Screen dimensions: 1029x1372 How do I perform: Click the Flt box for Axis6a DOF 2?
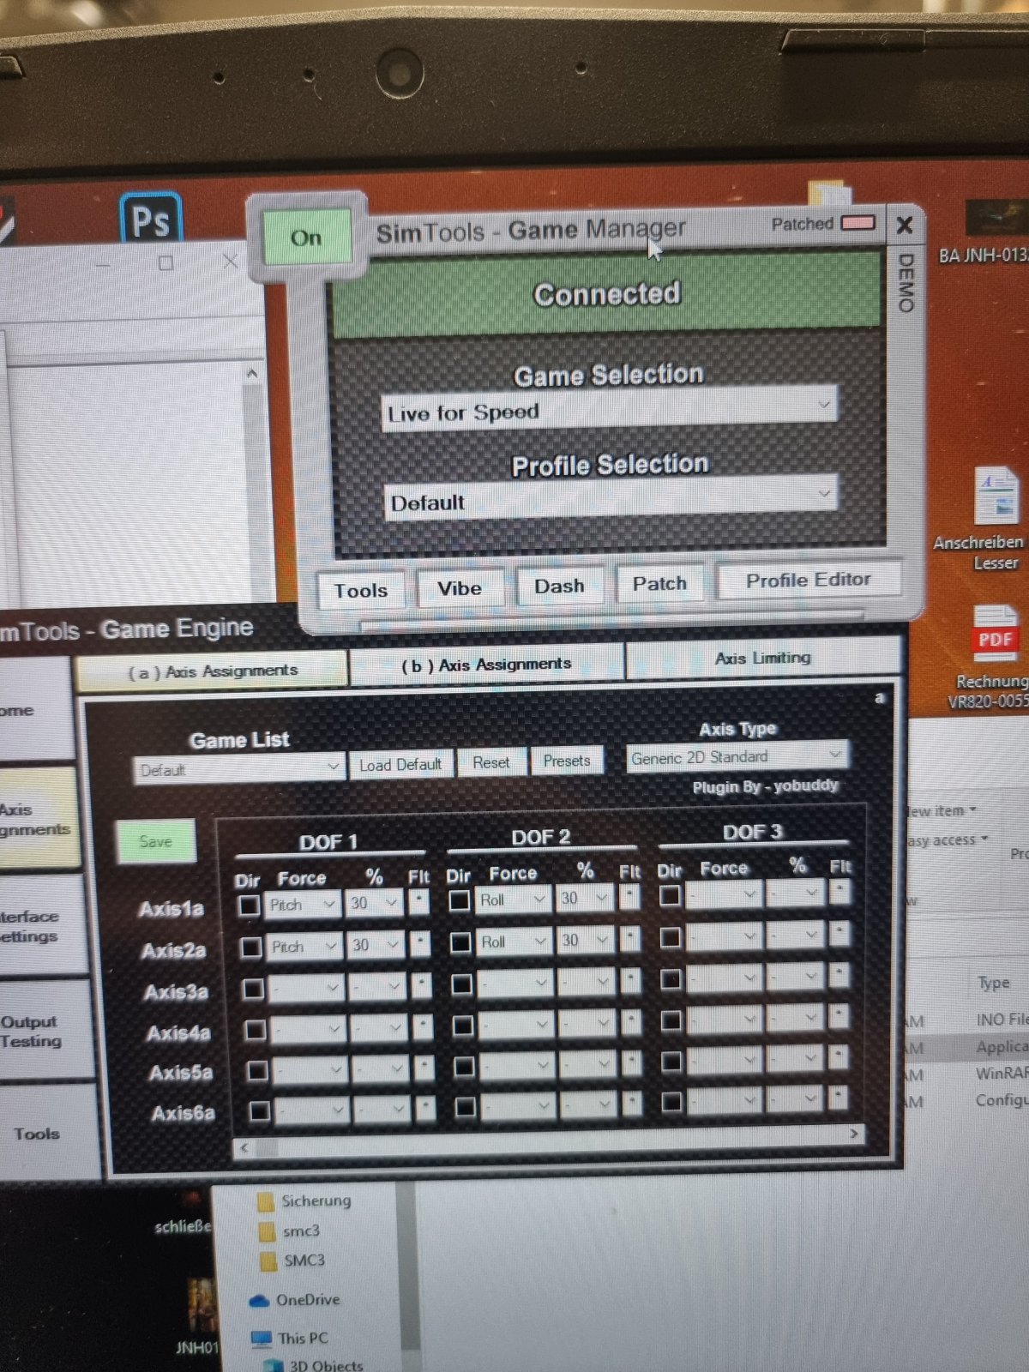pos(633,1103)
